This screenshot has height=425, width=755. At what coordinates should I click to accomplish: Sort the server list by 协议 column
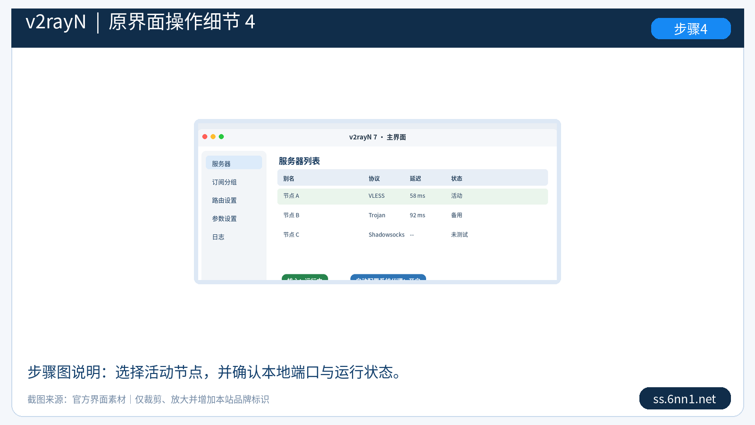[x=374, y=178]
